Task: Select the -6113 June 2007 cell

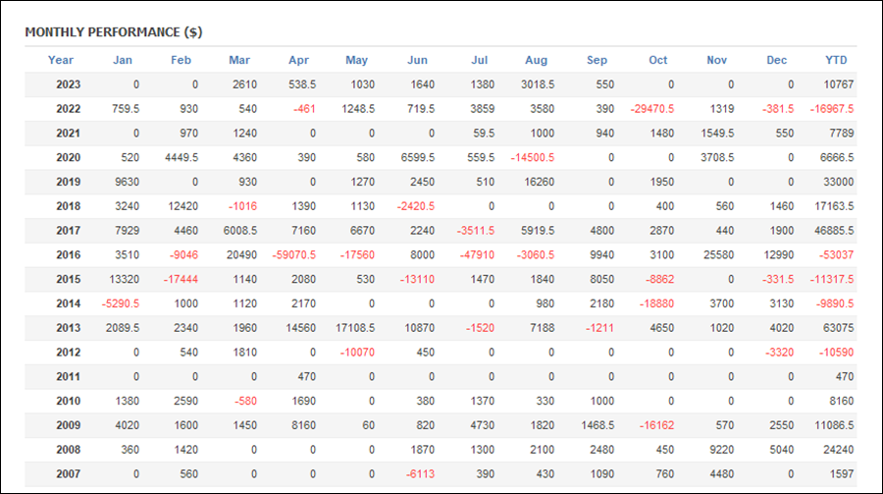Action: coord(420,474)
